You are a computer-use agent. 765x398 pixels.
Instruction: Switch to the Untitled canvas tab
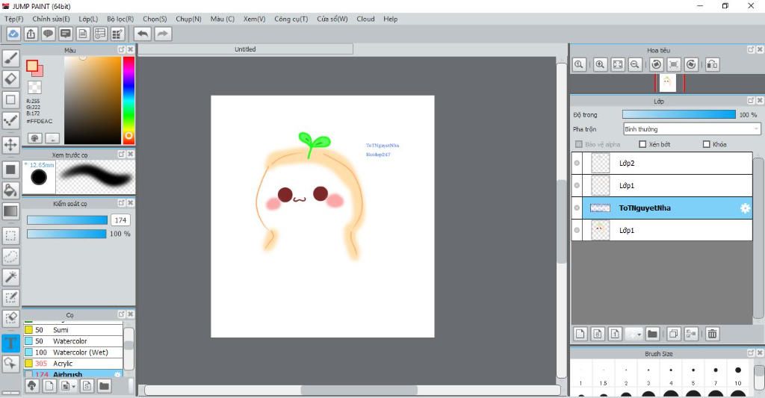click(x=245, y=49)
